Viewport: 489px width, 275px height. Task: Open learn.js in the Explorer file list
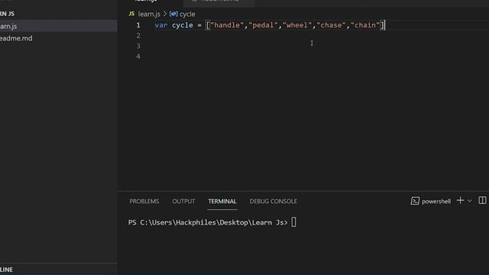tap(58, 26)
